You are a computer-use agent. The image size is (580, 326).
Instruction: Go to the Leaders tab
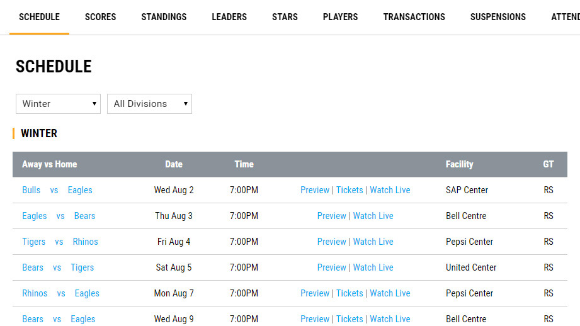[229, 17]
